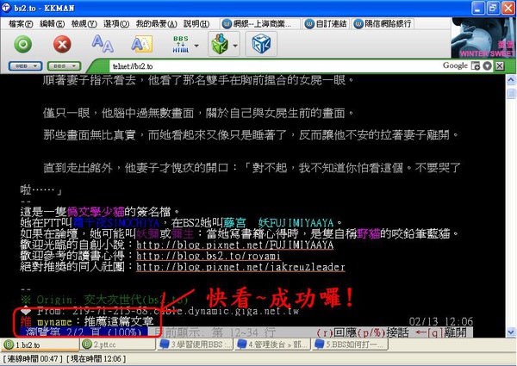Click the ←[q]離開 exit option
517x366 pixels.
pos(441,332)
